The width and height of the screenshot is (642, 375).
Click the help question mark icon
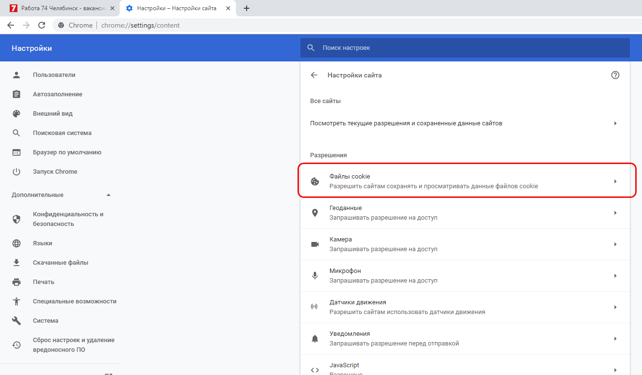[x=615, y=75]
